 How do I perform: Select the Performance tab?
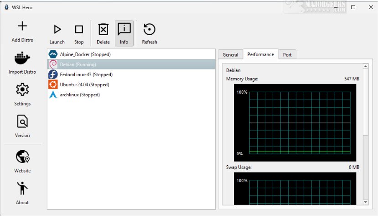pyautogui.click(x=260, y=54)
